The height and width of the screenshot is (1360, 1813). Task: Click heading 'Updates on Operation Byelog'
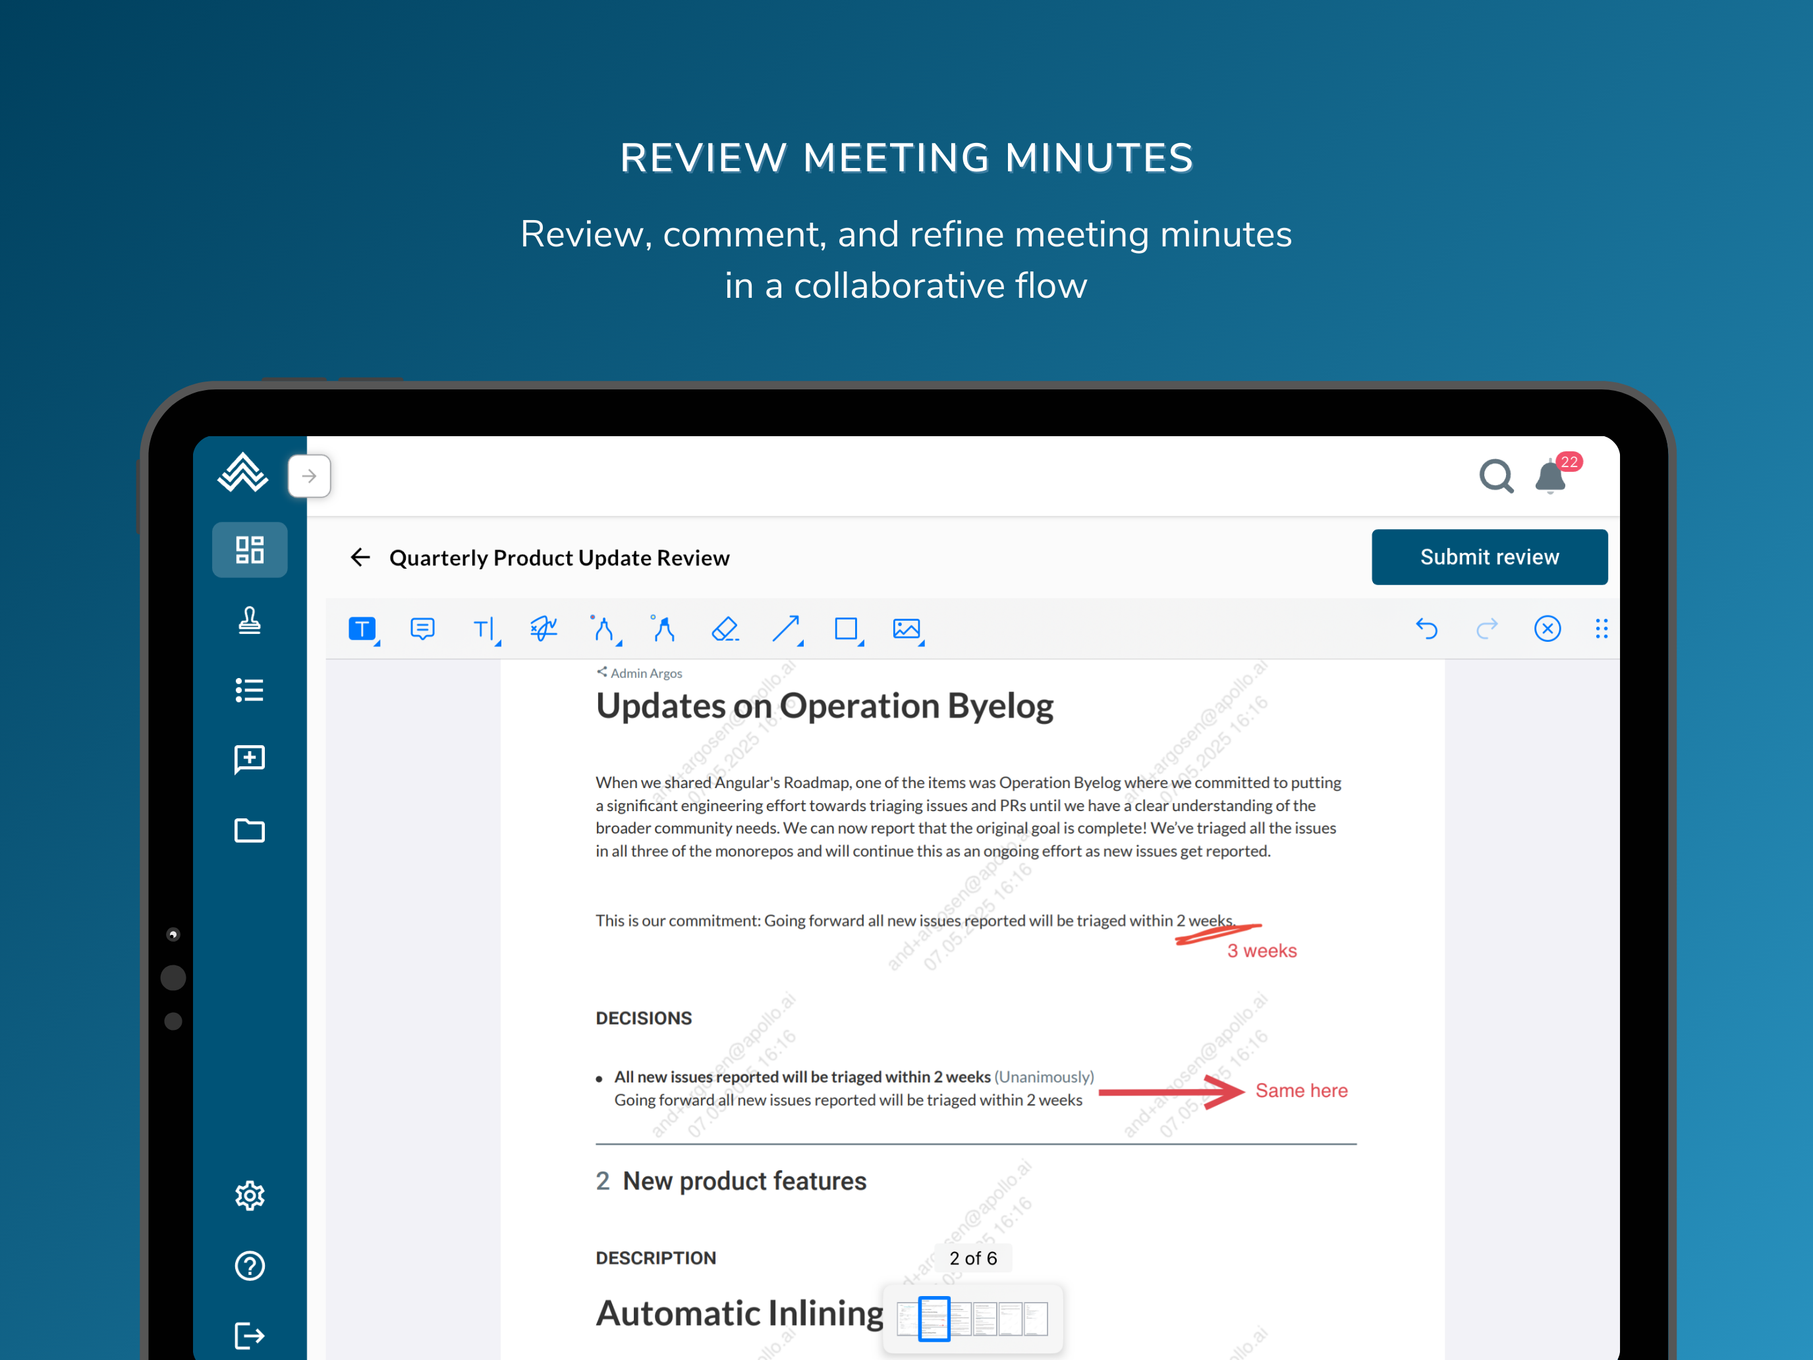(x=823, y=706)
